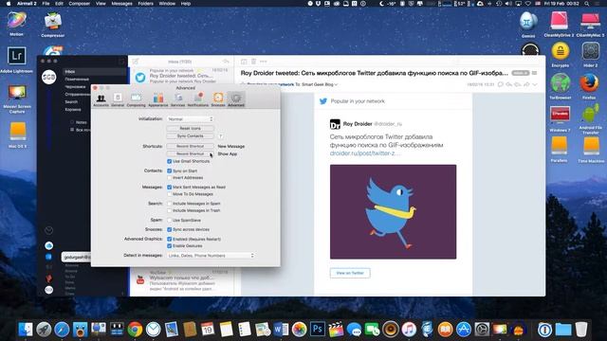
Task: Open the Snoozes preferences tab
Action: 218,99
